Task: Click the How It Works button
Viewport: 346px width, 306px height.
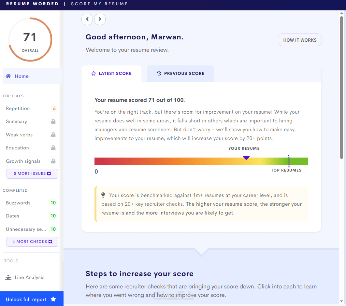Action: pyautogui.click(x=300, y=40)
